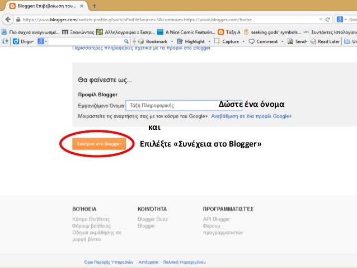Open the Google search engine selector

click(342, 20)
